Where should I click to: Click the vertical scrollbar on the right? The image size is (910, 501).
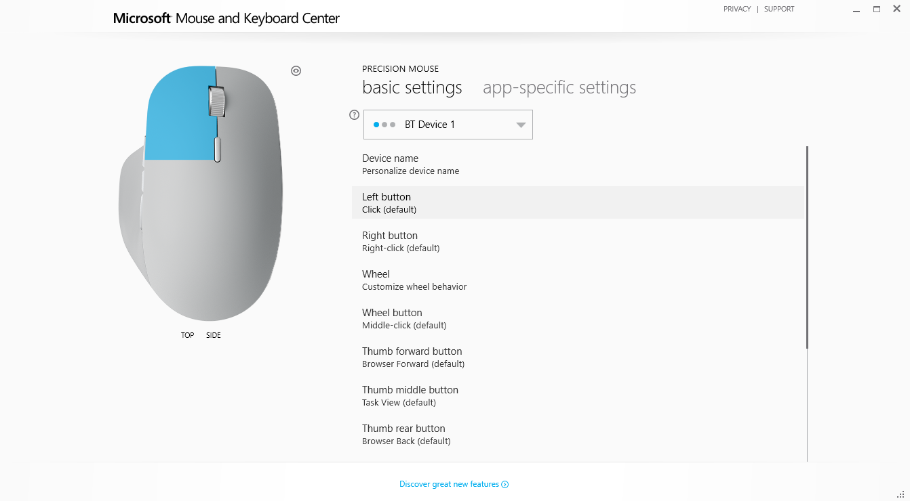tap(807, 244)
